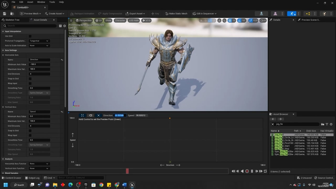Screen dimensions: 336x189
Task: Open Output Log
Action: (32, 178)
